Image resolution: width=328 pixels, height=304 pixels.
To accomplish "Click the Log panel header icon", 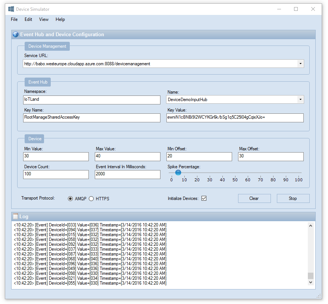I will pyautogui.click(x=15, y=216).
